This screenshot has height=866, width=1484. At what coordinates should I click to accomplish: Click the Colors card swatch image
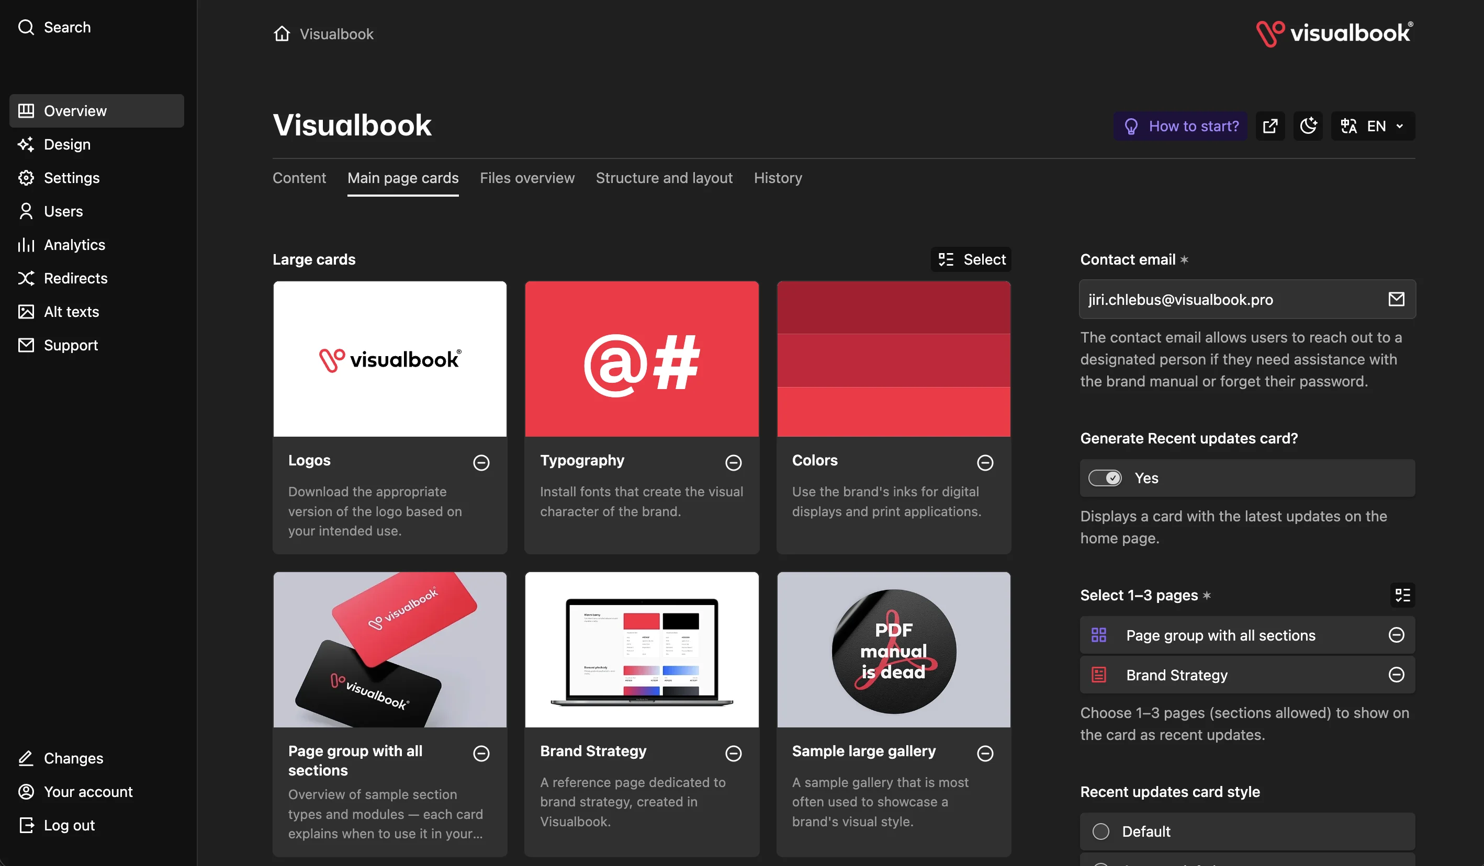tap(893, 359)
